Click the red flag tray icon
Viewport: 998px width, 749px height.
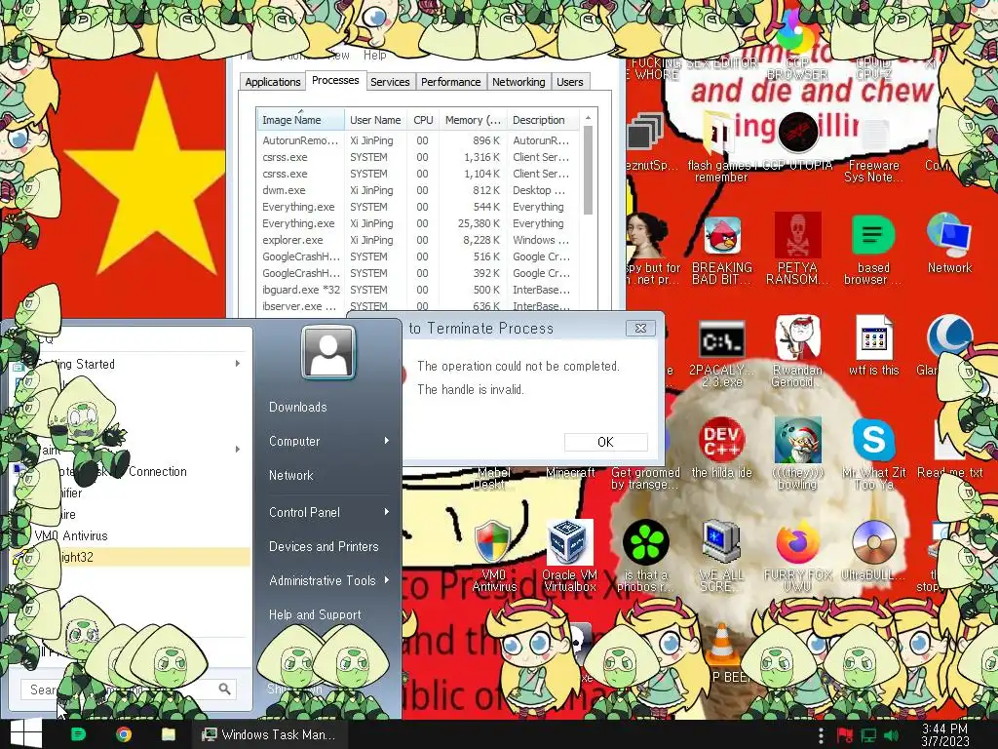pyautogui.click(x=845, y=736)
